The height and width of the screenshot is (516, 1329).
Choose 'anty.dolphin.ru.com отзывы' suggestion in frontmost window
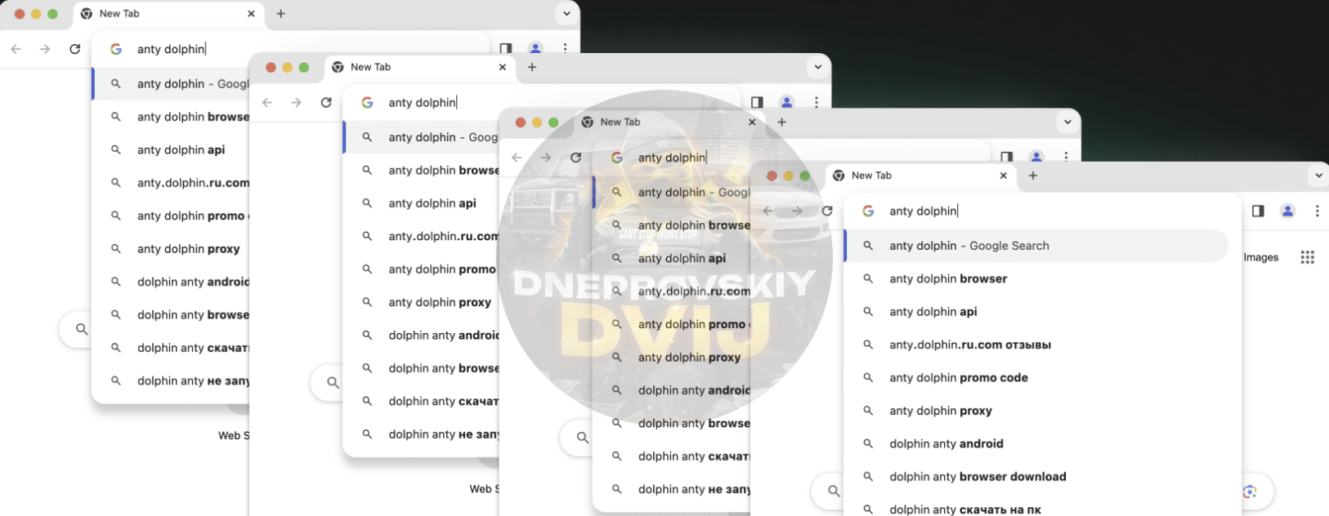click(1036, 345)
